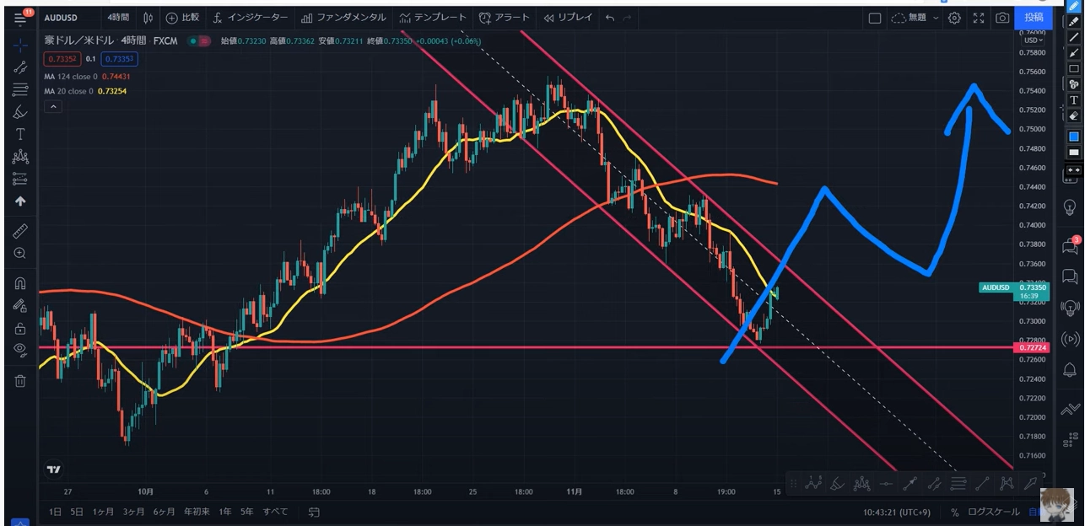Open go-to-date calendar icon
Screen dimensions: 1085x526
(314, 512)
